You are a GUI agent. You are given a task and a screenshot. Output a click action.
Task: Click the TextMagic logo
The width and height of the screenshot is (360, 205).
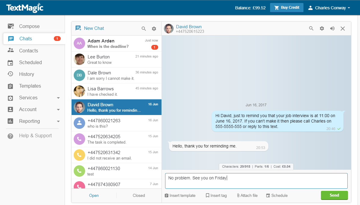[x=25, y=8]
